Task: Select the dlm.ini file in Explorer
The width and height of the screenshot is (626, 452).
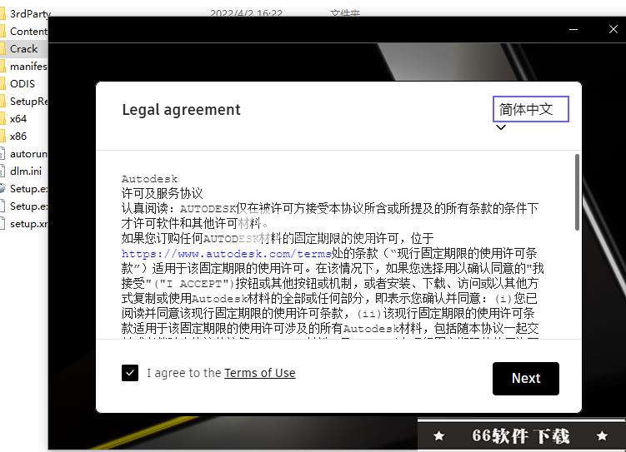Action: click(x=24, y=171)
